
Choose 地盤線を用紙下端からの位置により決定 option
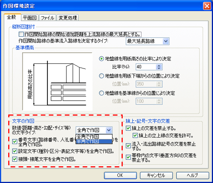[102, 76]
